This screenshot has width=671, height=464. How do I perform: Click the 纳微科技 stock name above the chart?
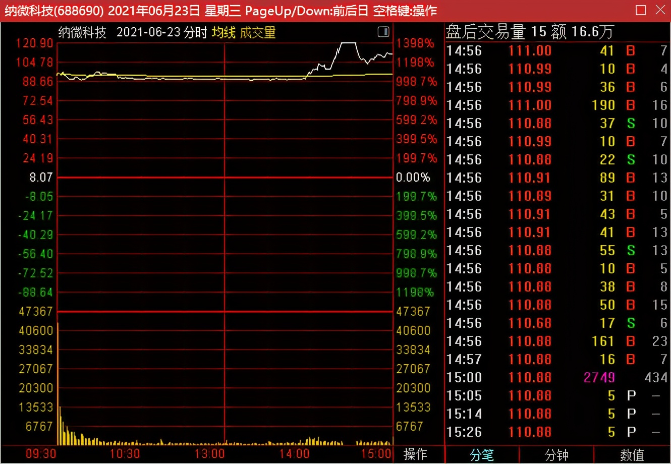click(x=82, y=33)
